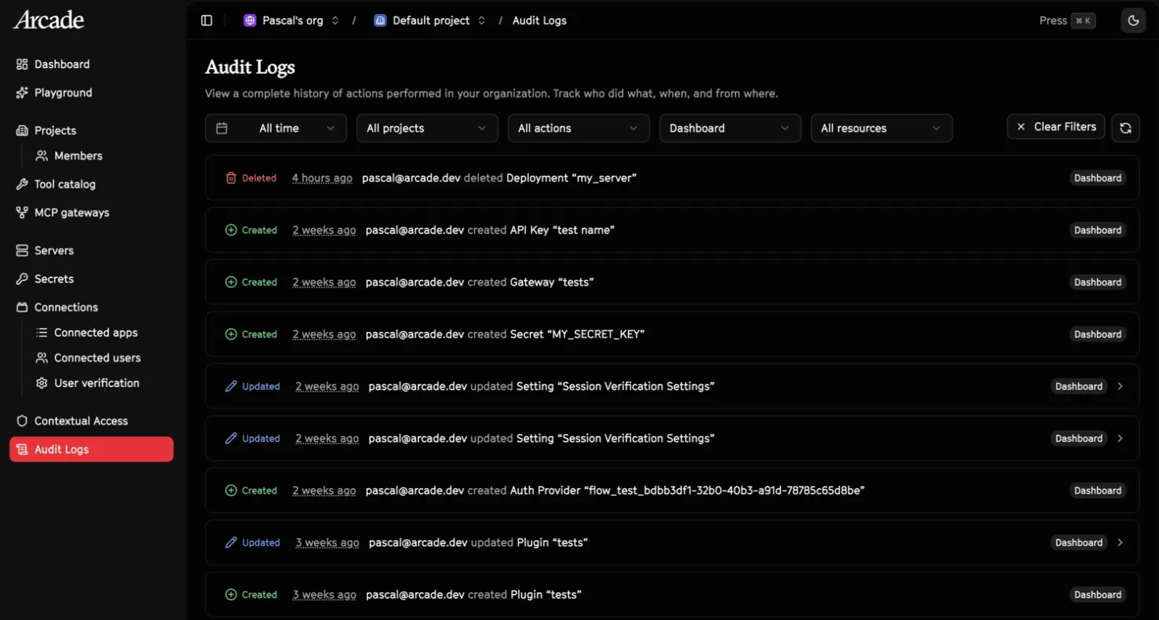Collapse the sidebar using the panel toggle
The image size is (1159, 620).
pos(207,20)
